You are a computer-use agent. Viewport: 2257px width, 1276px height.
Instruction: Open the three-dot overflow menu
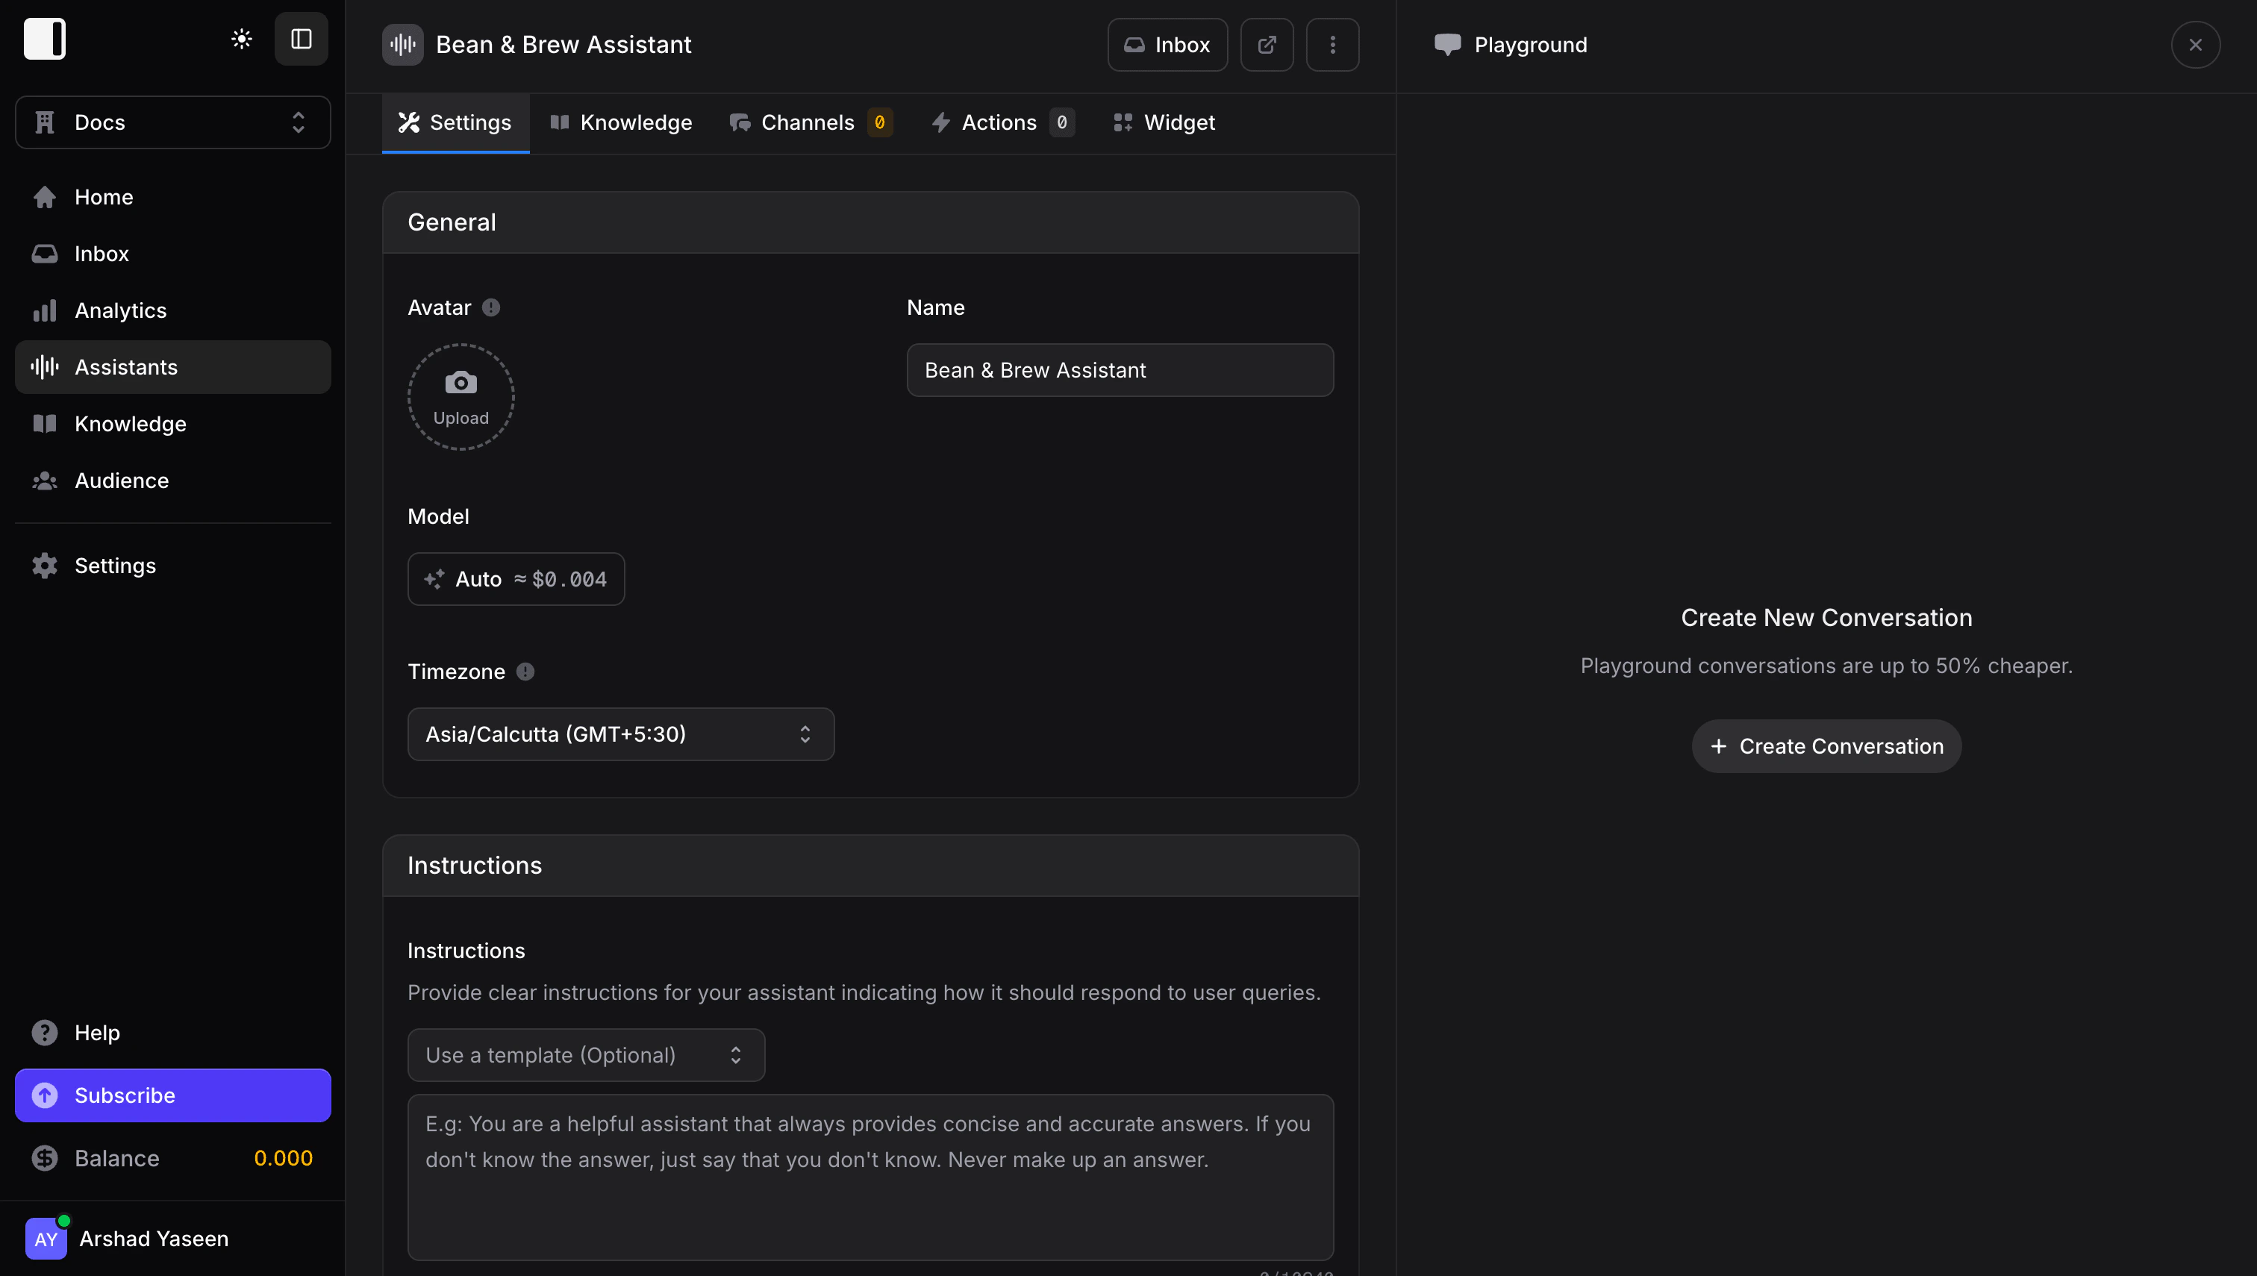1332,44
